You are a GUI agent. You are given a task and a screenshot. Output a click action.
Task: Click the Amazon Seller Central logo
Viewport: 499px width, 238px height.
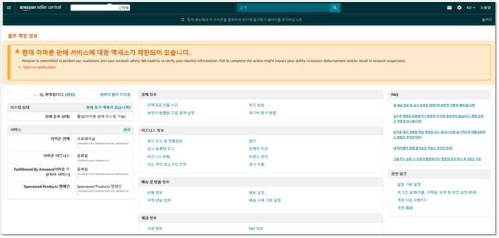pyautogui.click(x=40, y=8)
